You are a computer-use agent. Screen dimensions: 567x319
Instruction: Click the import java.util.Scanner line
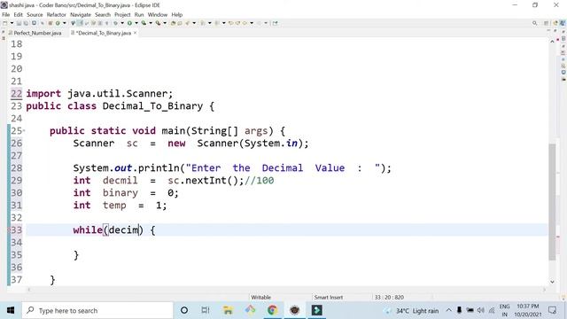pyautogui.click(x=99, y=94)
